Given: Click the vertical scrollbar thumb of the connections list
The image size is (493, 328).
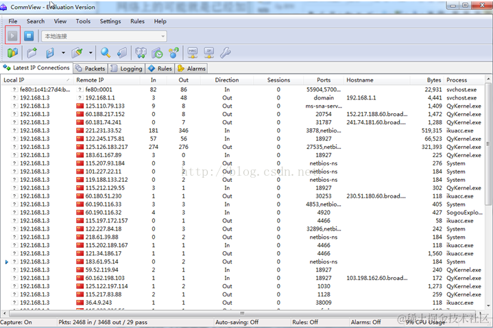Looking at the screenshot, I should (488, 143).
